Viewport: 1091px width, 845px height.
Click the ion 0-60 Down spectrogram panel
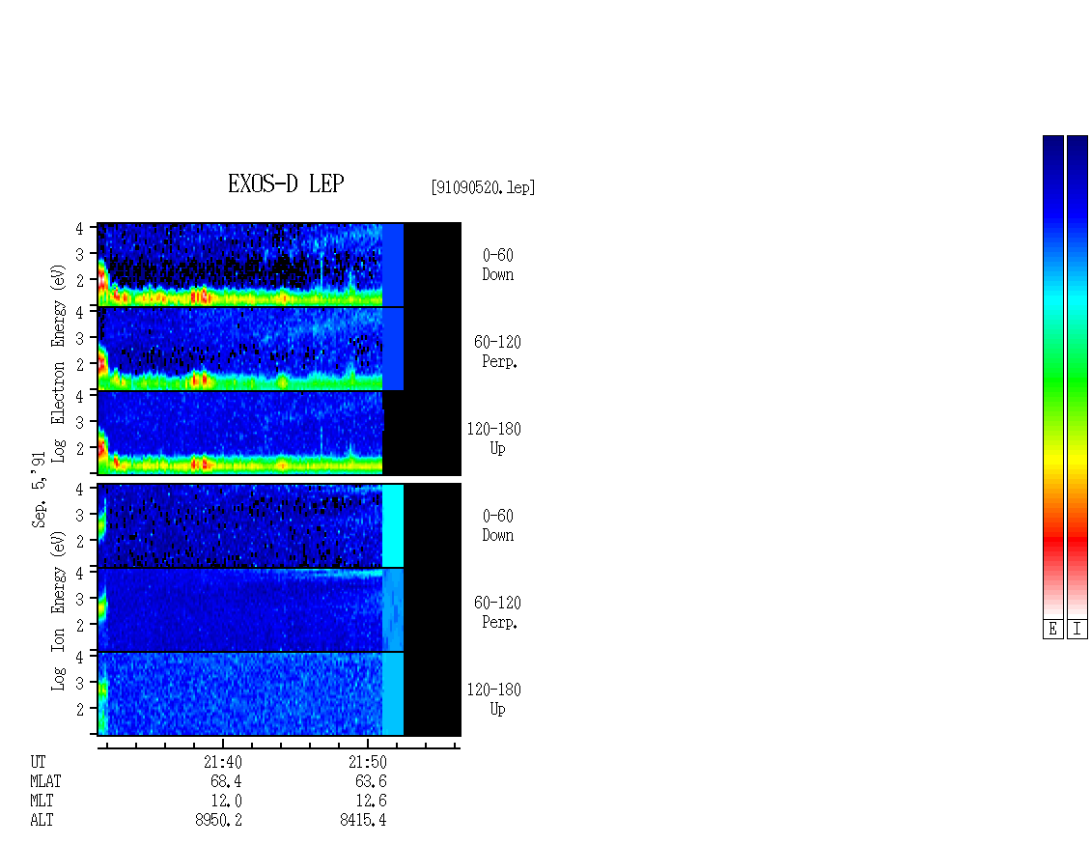[x=279, y=525]
